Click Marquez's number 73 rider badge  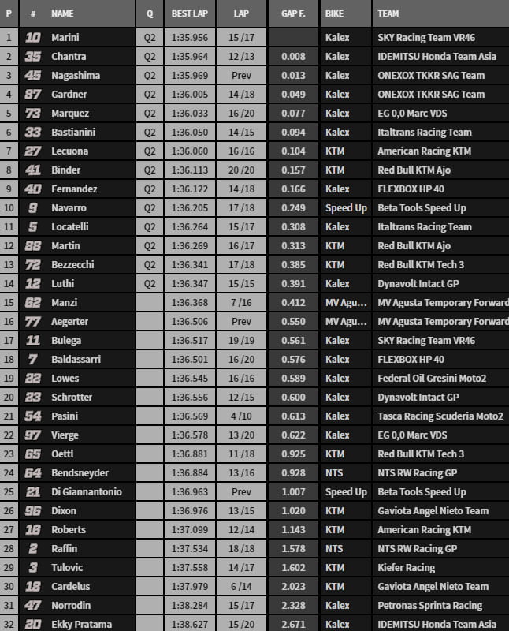point(32,114)
